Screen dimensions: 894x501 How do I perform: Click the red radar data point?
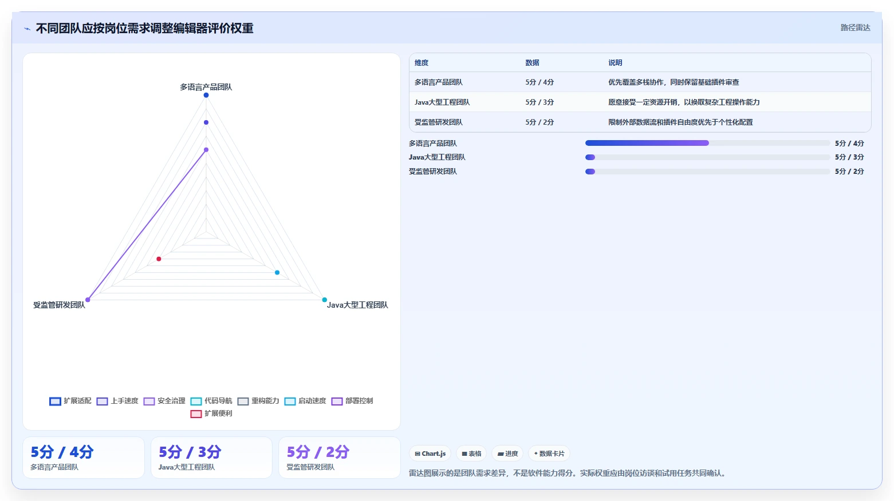159,259
